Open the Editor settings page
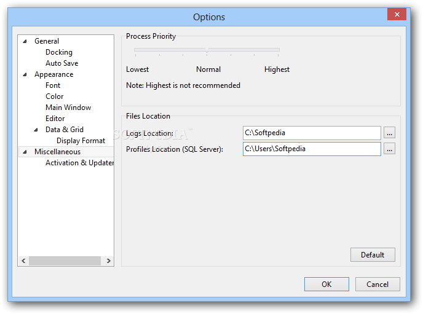This screenshot has height=314, width=423. tap(55, 119)
